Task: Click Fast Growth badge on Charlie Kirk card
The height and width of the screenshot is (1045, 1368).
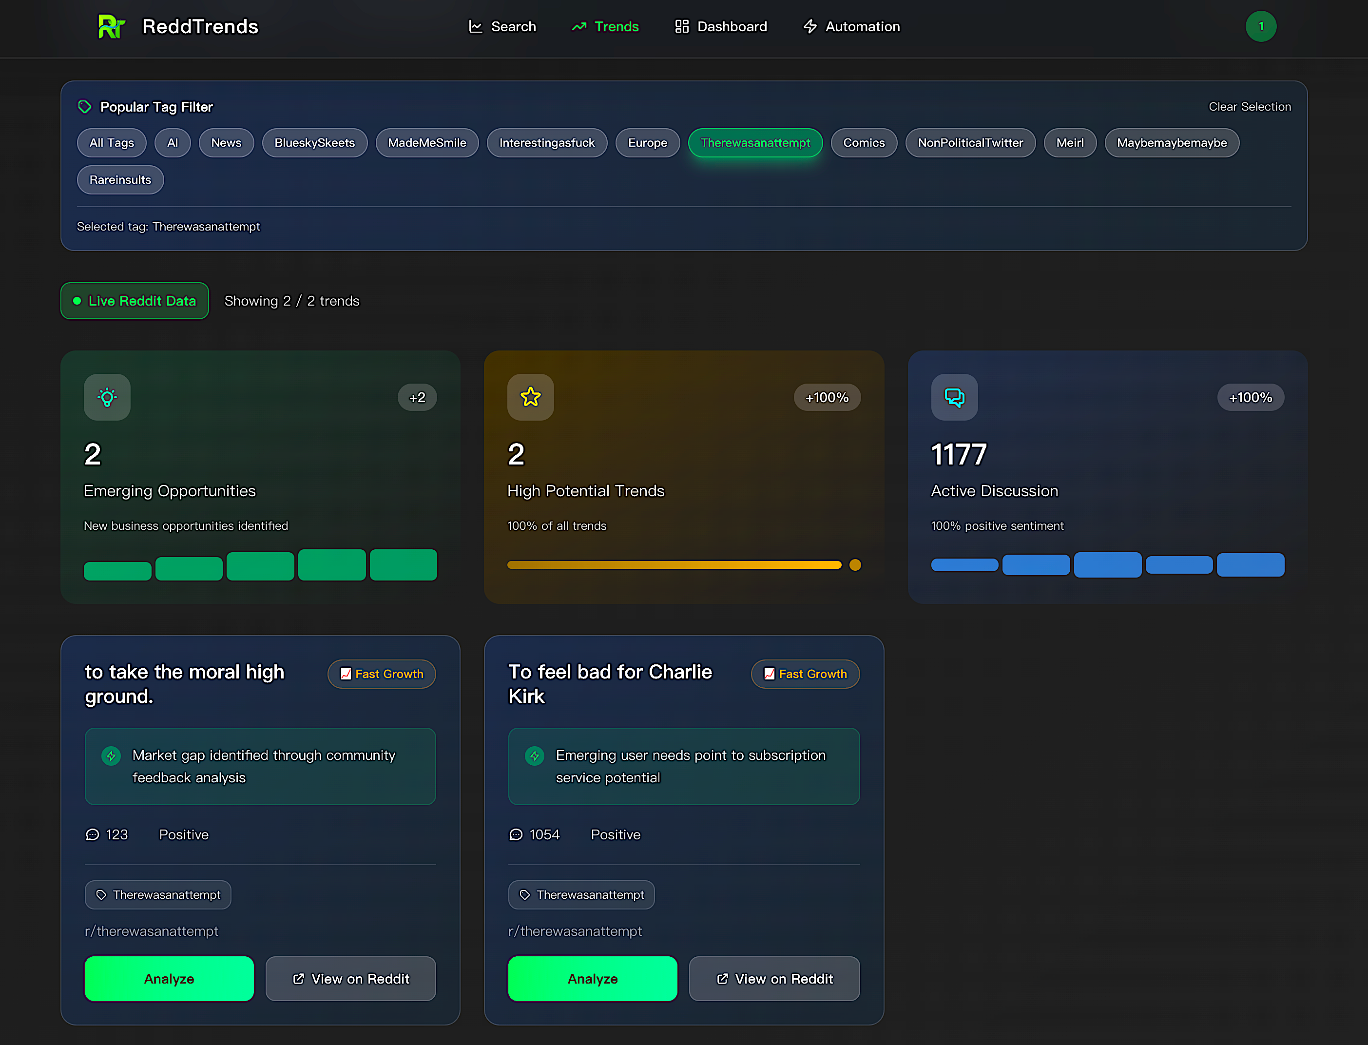Action: (805, 674)
